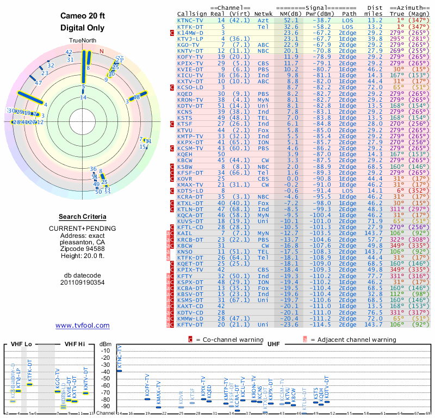Click the KRCB-DT callsign
Screen dimensions: 435x418
coord(190,239)
